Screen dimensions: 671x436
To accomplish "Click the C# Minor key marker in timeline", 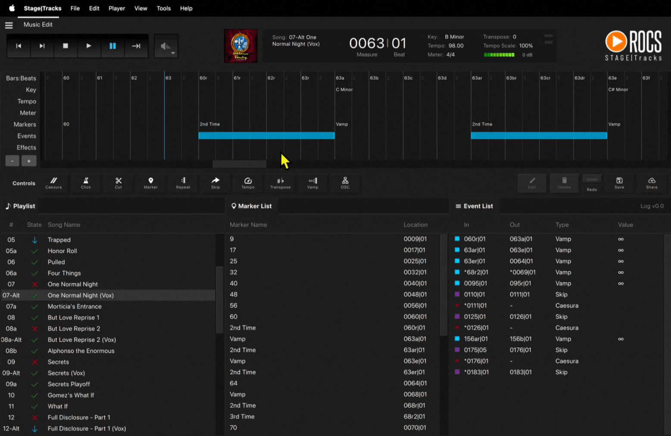I will tap(618, 90).
